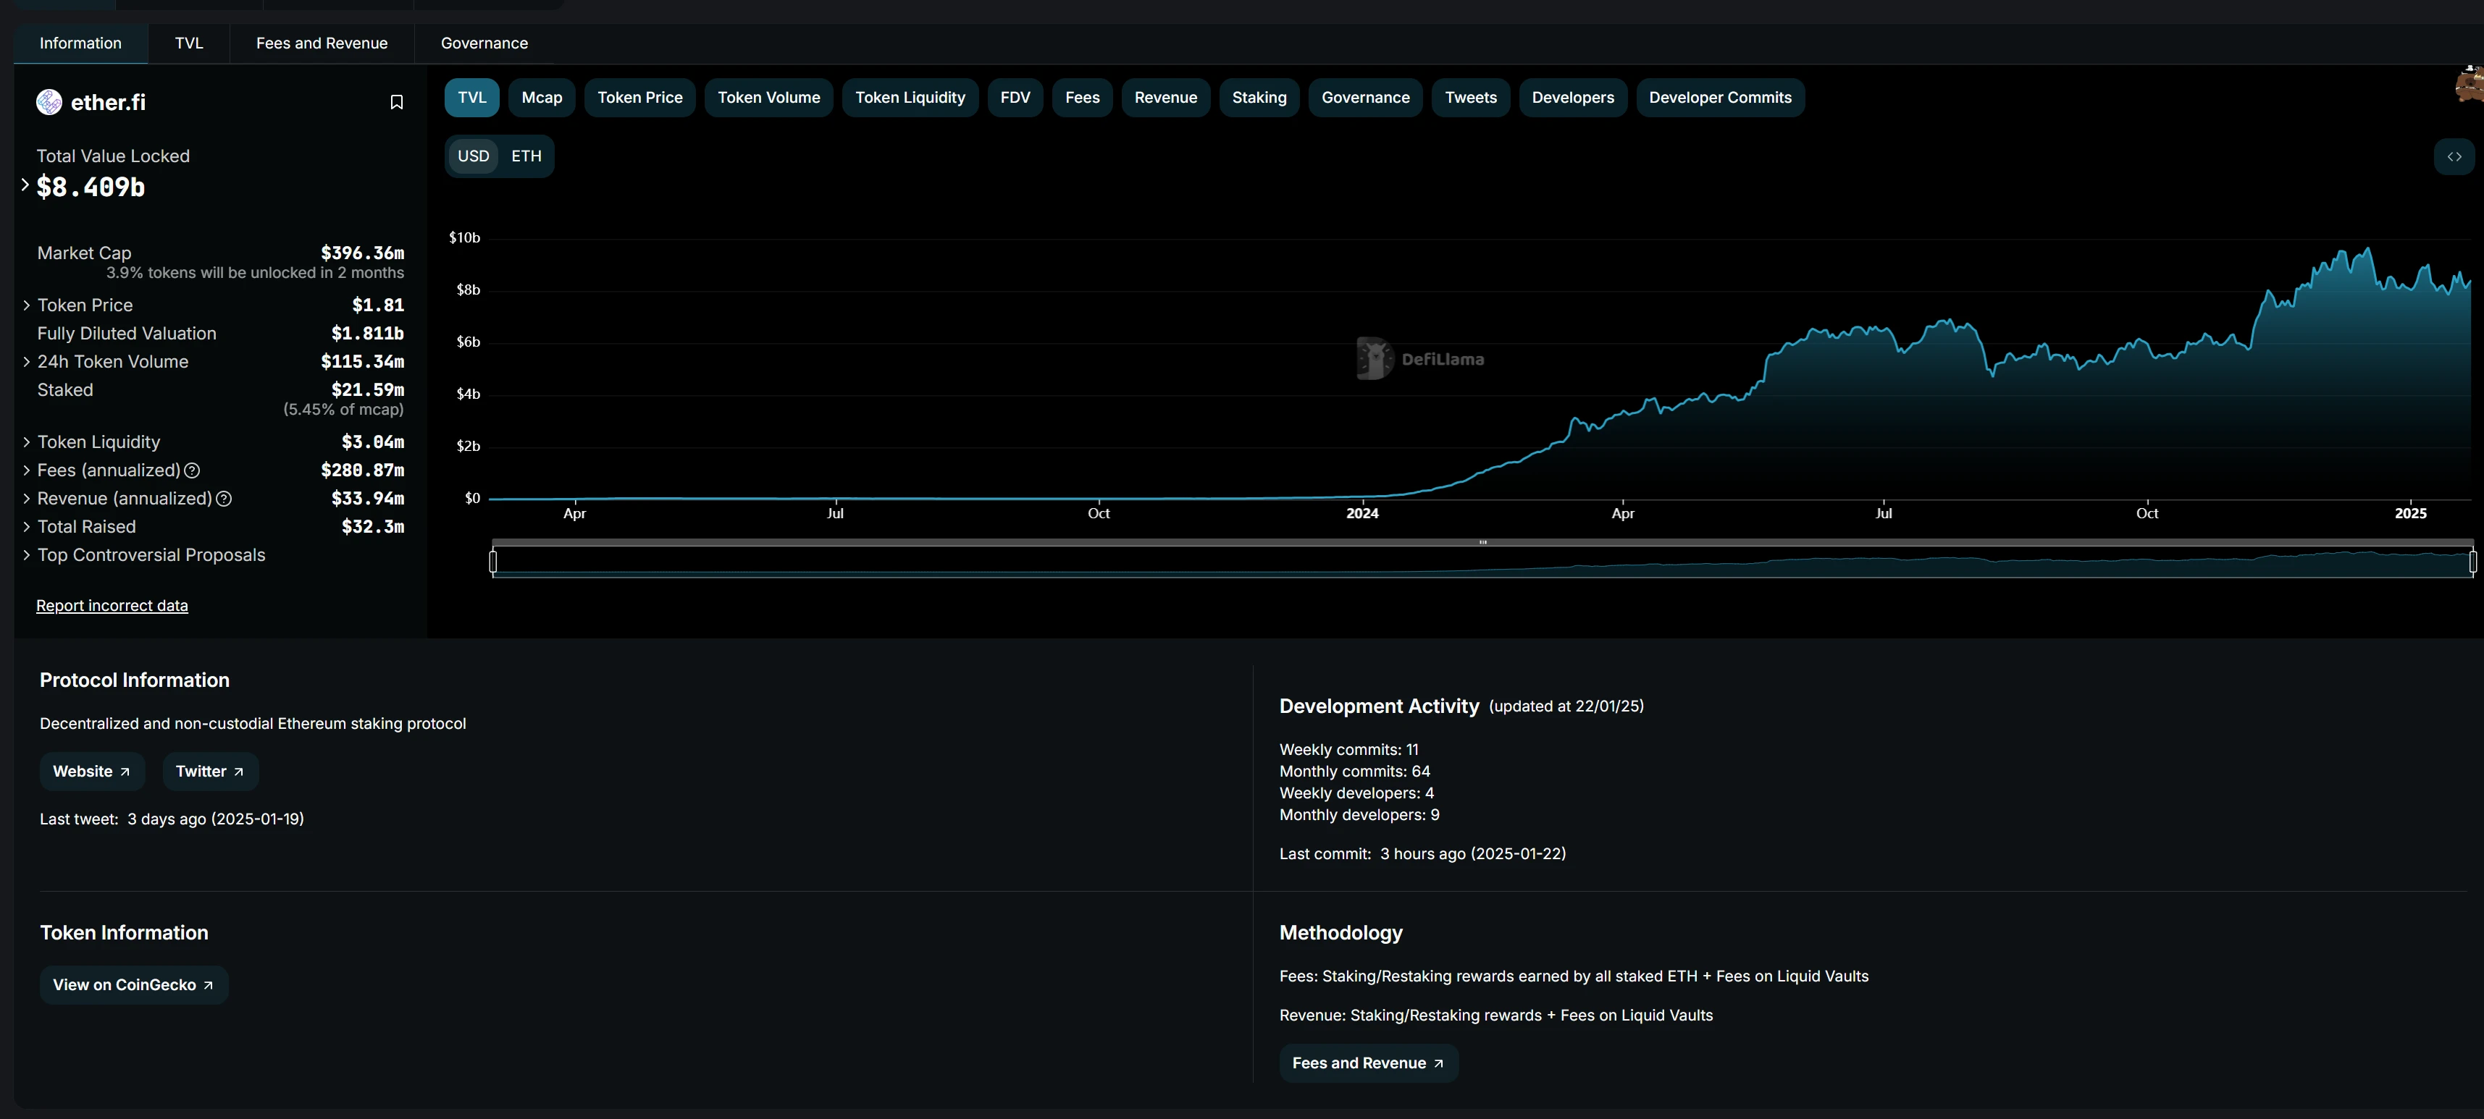Screen dimensions: 2484x1119
Task: Click the bookmark icon next to ether.fi
Action: tap(396, 102)
